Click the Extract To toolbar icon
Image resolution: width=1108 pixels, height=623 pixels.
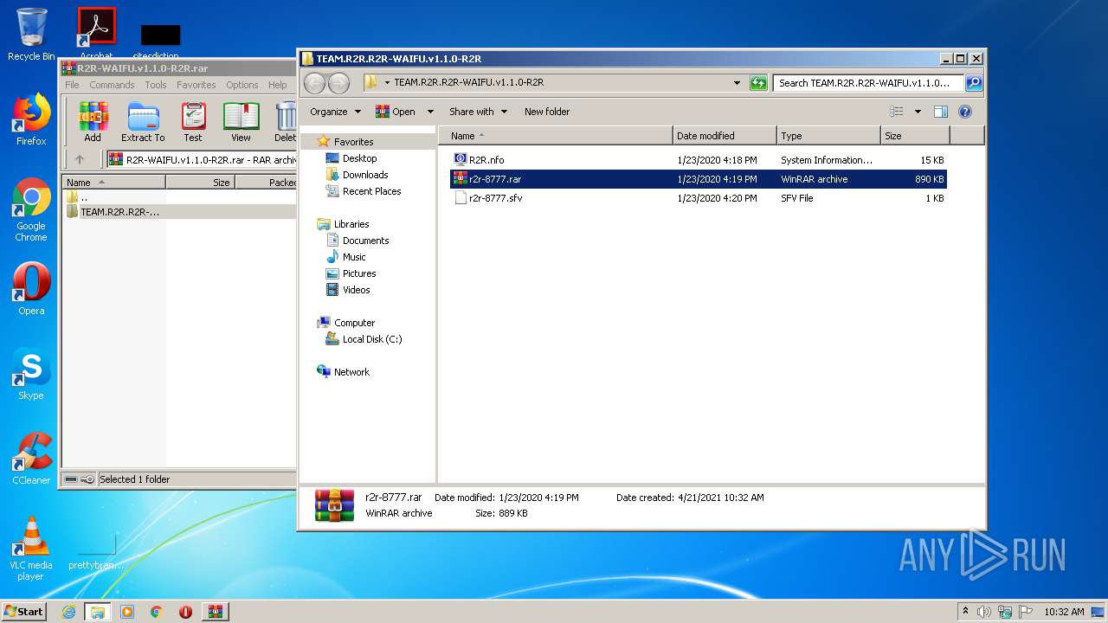click(143, 122)
